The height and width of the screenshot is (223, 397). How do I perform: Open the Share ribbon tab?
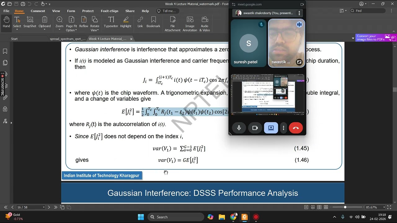[x=130, y=11]
